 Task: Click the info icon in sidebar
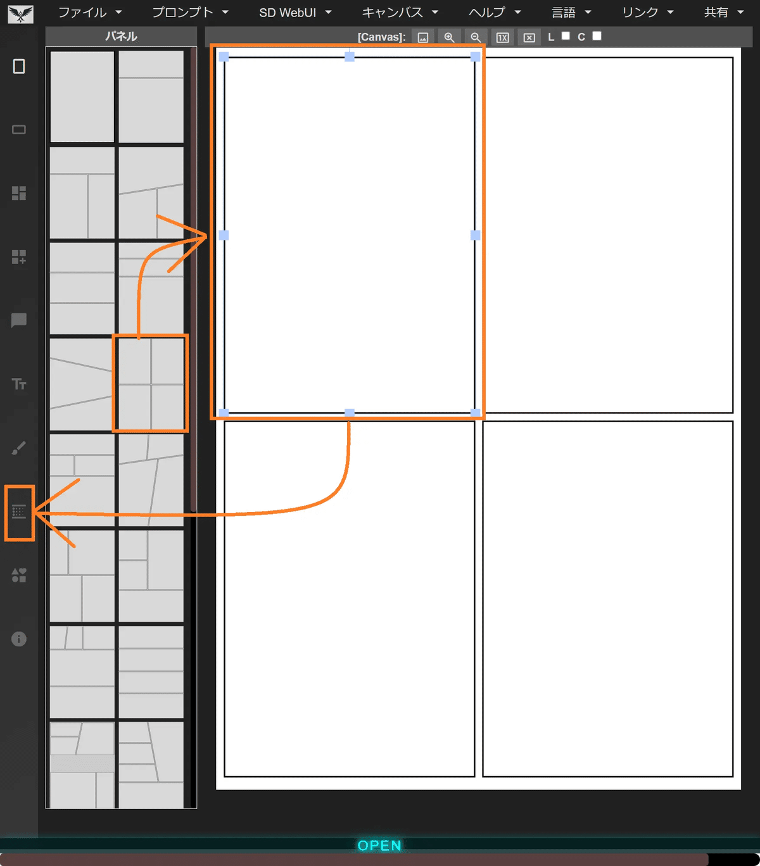pyautogui.click(x=19, y=639)
